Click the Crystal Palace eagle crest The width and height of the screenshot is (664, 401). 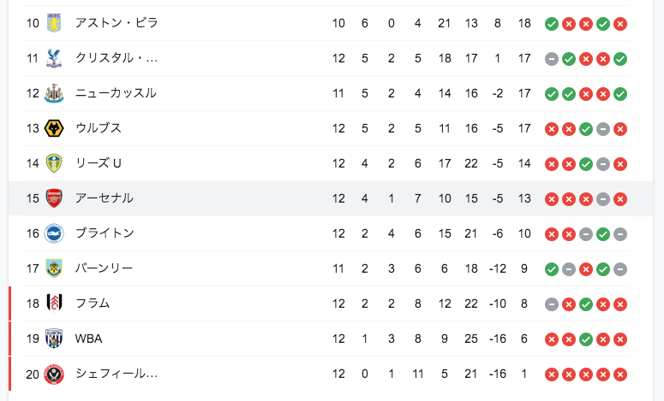54,58
